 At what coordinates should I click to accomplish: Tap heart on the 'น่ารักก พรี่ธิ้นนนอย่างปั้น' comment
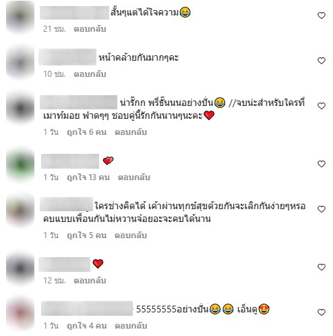[x=322, y=106]
